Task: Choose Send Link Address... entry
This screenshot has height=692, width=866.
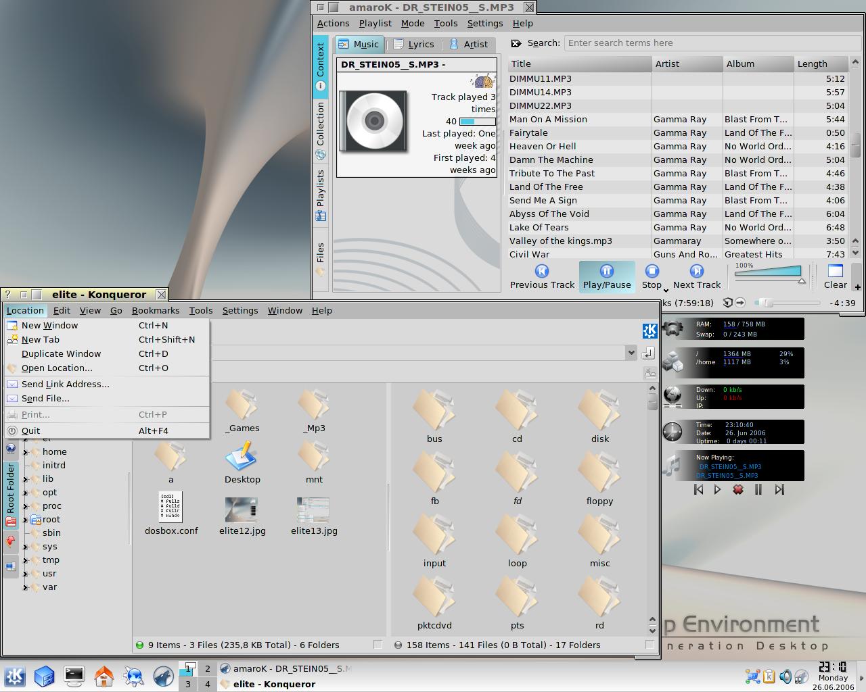Action: coord(106,384)
